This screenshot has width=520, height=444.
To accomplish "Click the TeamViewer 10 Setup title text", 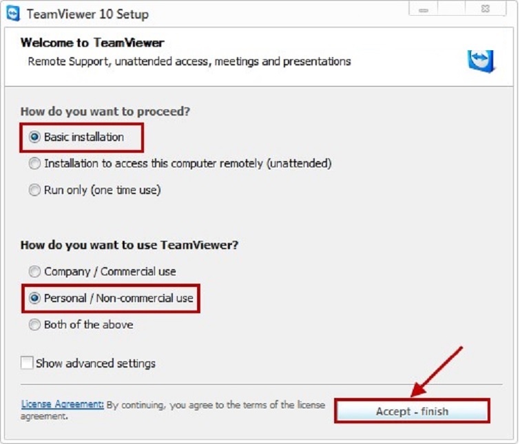I will (87, 14).
